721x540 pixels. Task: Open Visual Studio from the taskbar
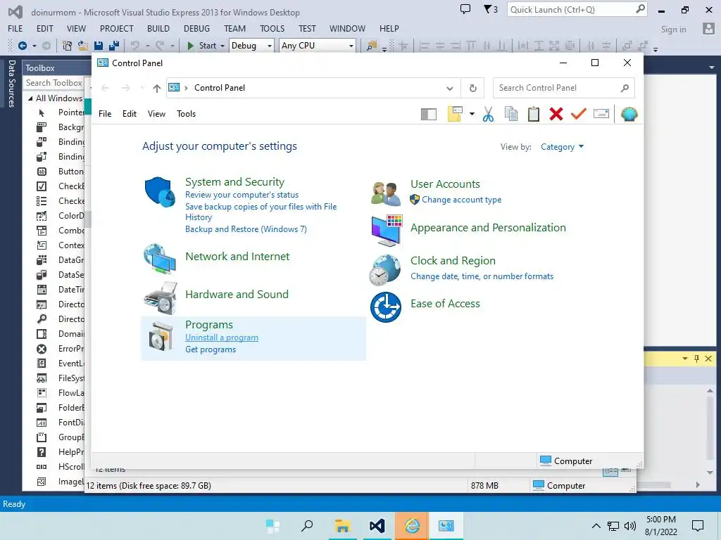(x=377, y=526)
